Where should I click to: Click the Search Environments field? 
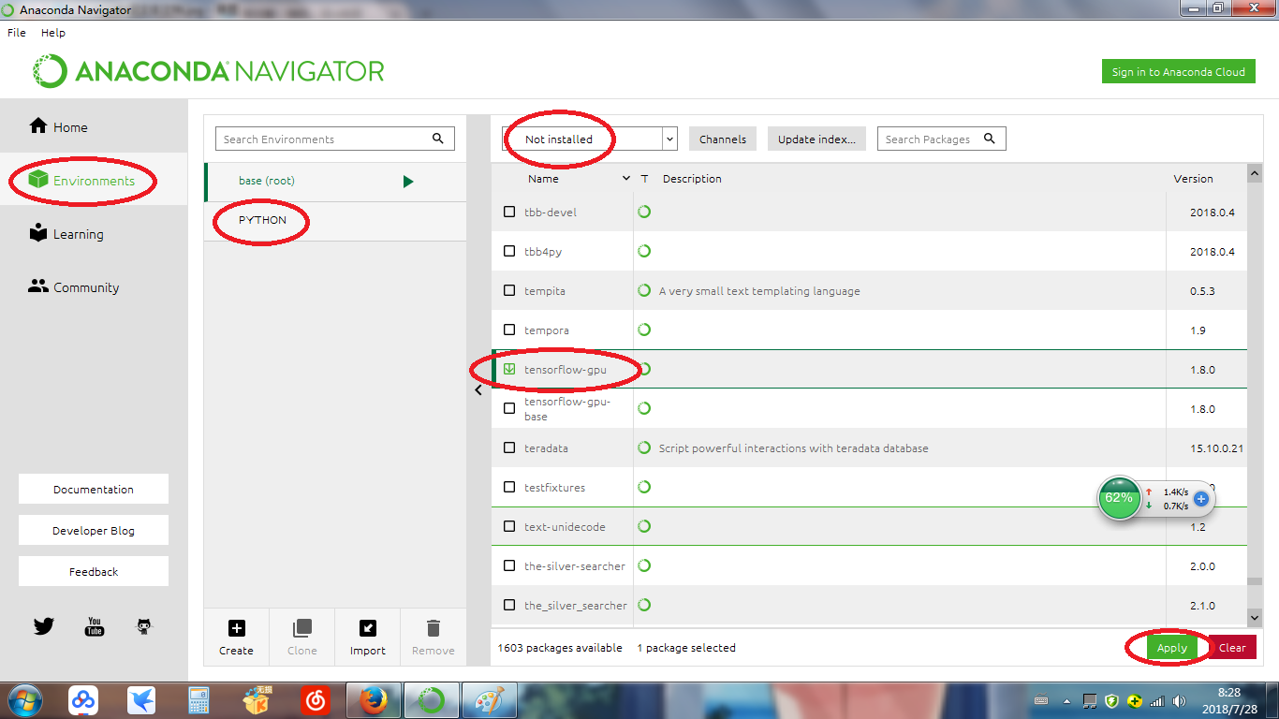[335, 139]
